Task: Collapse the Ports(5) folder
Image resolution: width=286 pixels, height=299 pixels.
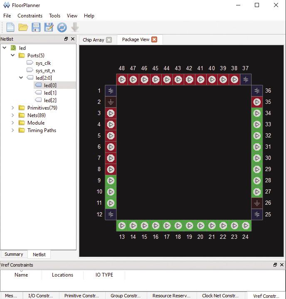Action: 13,55
